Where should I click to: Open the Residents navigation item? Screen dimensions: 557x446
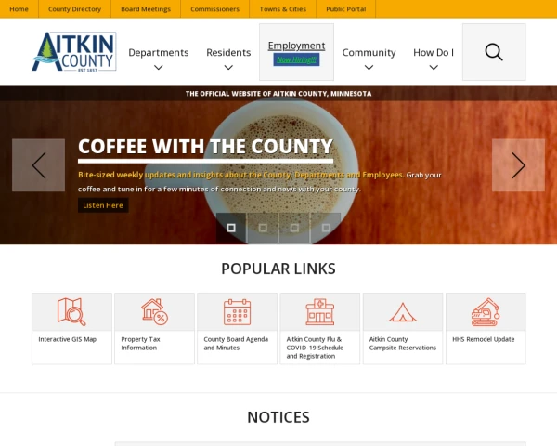228,52
